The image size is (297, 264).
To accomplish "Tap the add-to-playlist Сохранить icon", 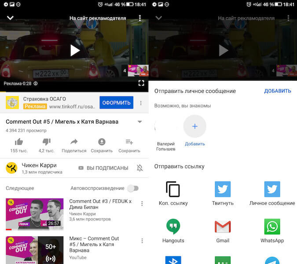I will click(x=129, y=142).
